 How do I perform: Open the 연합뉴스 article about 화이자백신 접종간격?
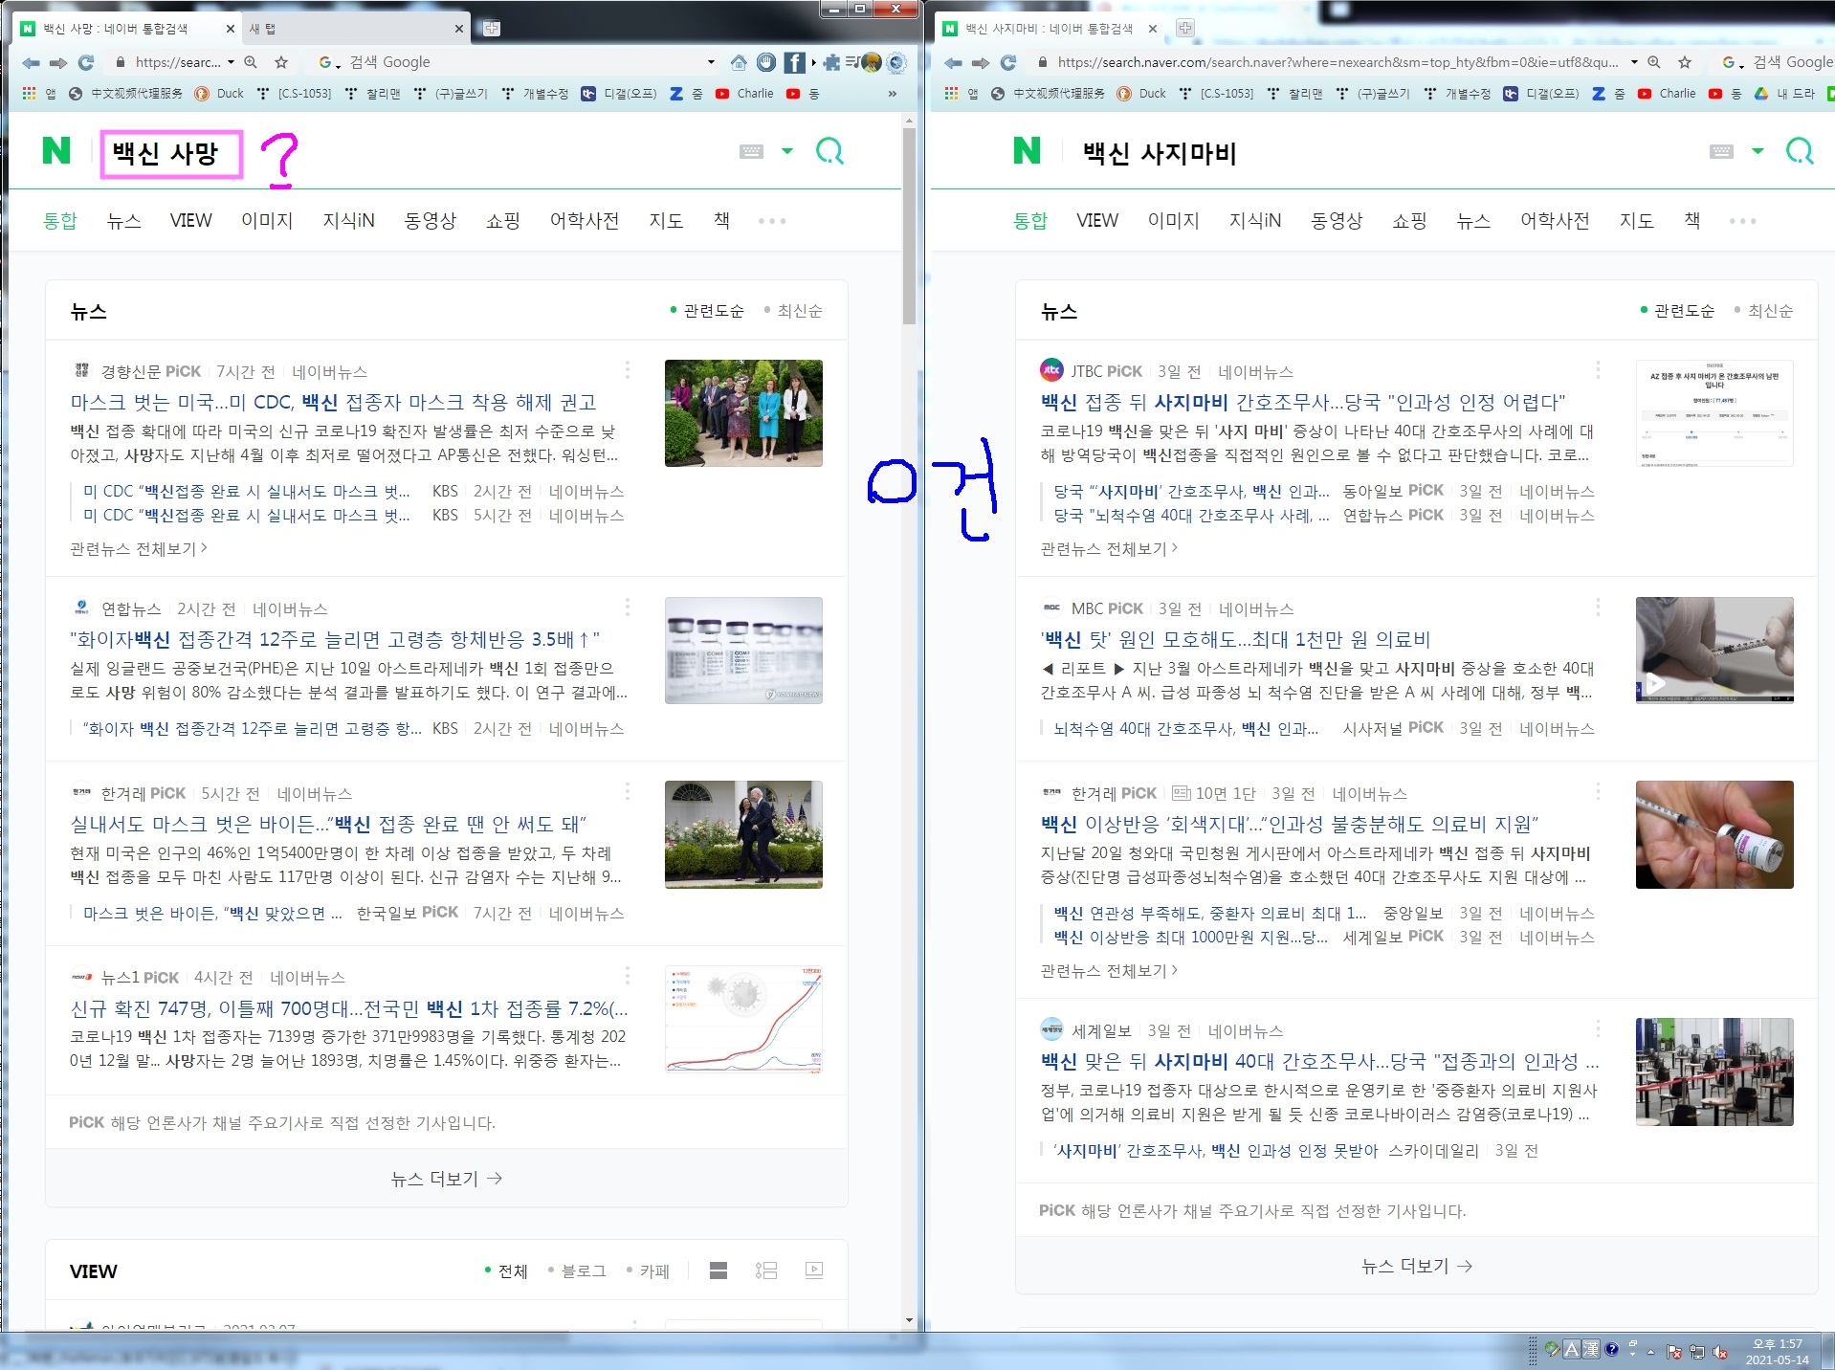[335, 639]
